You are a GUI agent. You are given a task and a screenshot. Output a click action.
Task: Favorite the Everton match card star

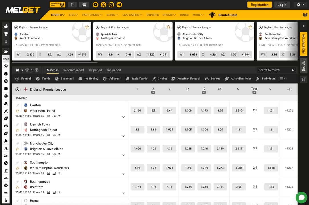87,27
